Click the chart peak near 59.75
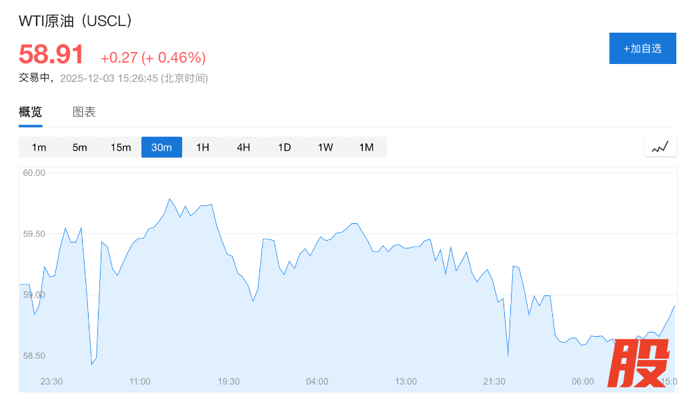The width and height of the screenshot is (683, 400). (x=169, y=199)
